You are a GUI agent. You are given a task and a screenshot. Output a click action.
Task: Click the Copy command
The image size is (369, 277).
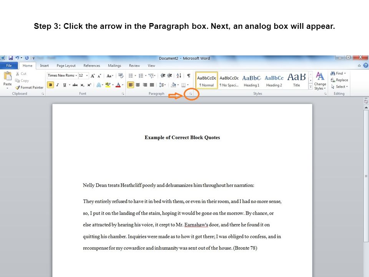tap(22, 80)
